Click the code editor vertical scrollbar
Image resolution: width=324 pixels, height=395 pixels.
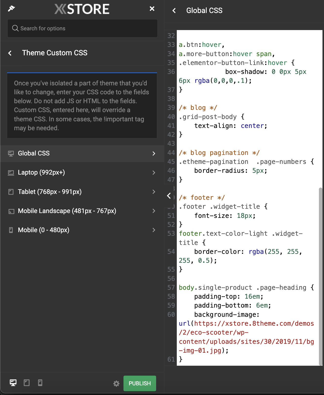(x=320, y=276)
